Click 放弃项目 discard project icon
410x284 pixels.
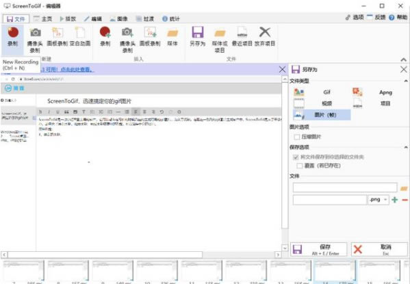(x=265, y=36)
